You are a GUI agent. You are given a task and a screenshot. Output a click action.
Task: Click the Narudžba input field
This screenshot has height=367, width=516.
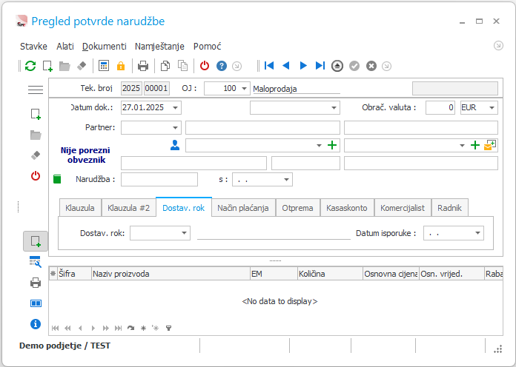tap(159, 179)
